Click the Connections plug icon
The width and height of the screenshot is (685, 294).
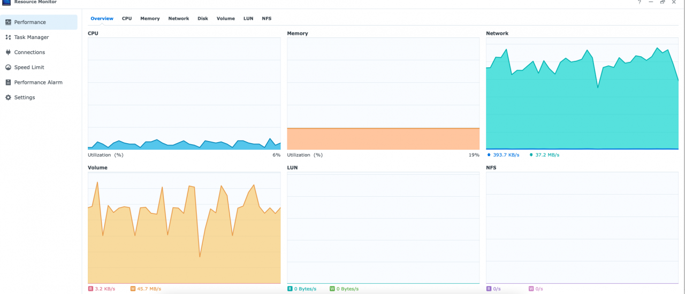click(9, 52)
